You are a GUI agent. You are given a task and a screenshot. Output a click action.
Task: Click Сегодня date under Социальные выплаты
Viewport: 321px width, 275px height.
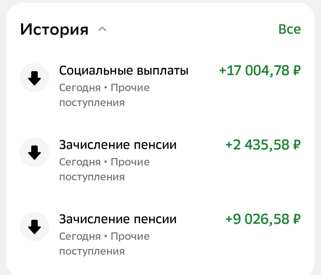[x=80, y=88]
